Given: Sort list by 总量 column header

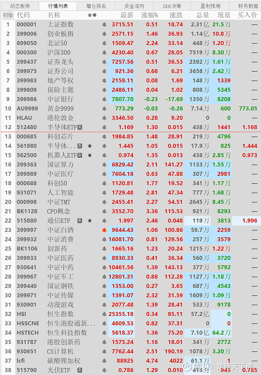Looking at the screenshot, I should point(203,15).
